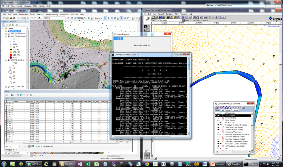Expand the UWP130-007Notes layer tree
This screenshot has width=283, height=167.
(6, 34)
